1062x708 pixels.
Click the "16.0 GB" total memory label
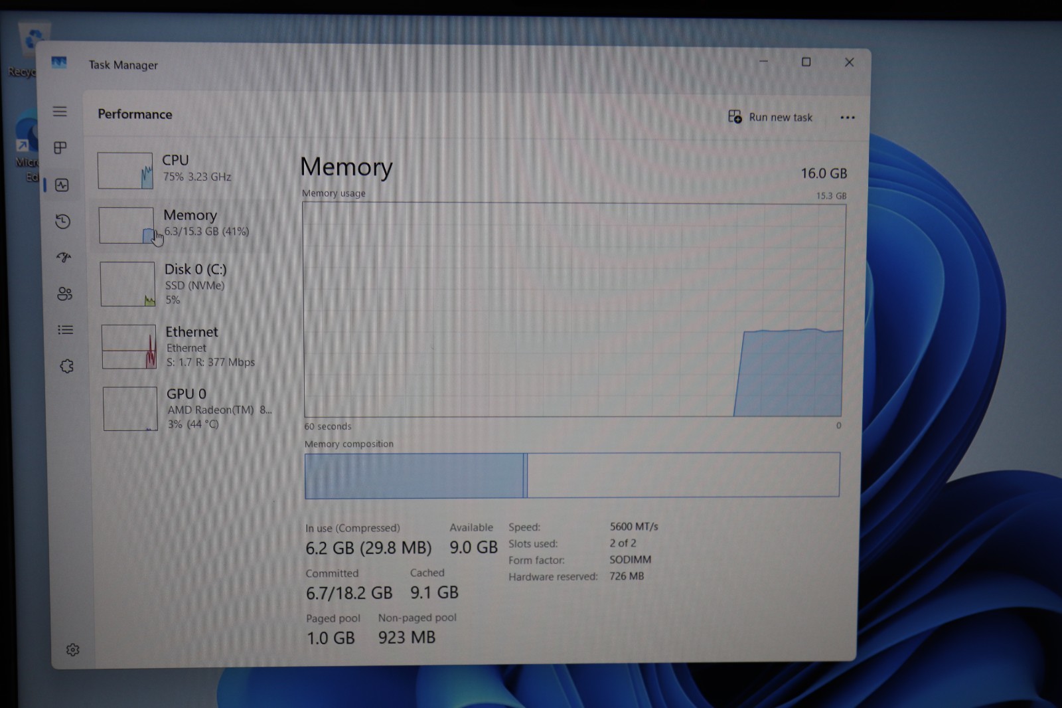coord(824,173)
